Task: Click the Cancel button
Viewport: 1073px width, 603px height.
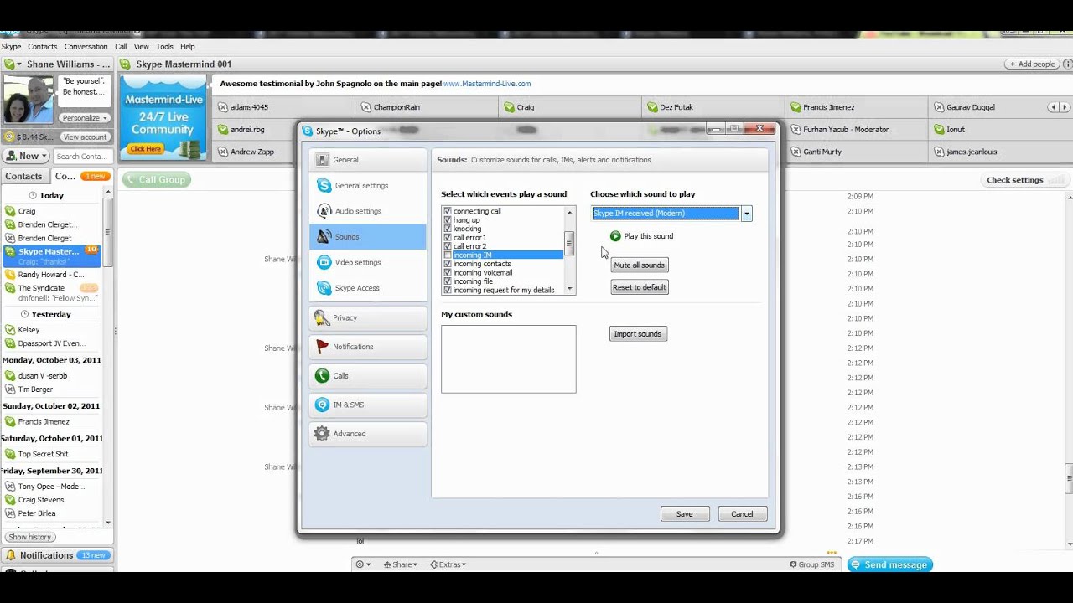Action: pos(742,514)
